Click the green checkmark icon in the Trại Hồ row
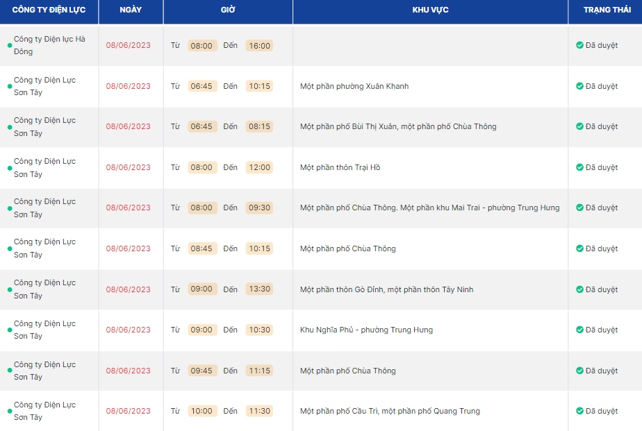 pos(579,167)
